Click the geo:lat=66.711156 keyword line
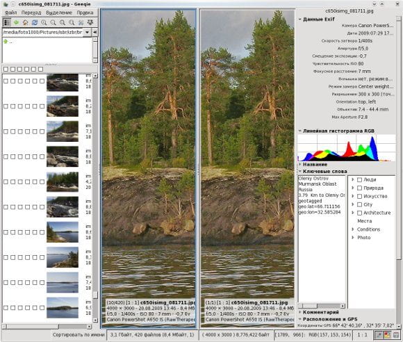 (319, 206)
